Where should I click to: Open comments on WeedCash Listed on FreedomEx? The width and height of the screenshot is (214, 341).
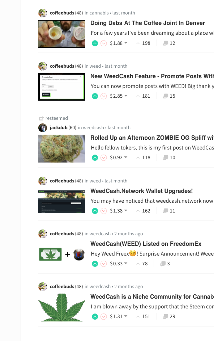click(x=165, y=264)
